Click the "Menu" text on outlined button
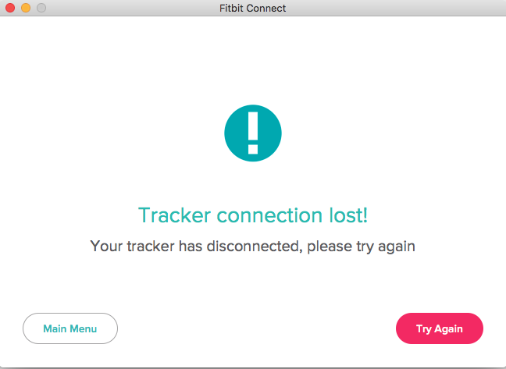 [x=84, y=328]
